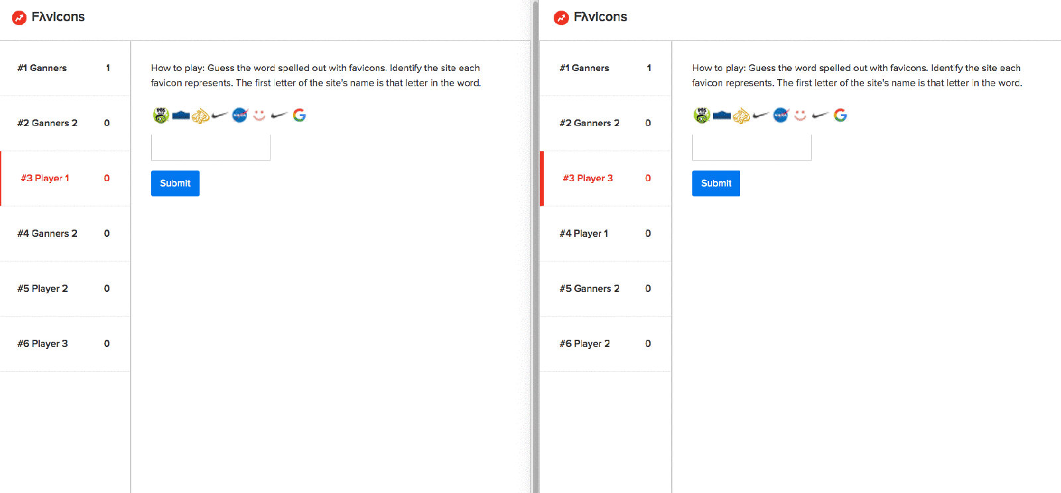Click the Nike swoosh right after Al Jazeera, left window

[x=220, y=115]
